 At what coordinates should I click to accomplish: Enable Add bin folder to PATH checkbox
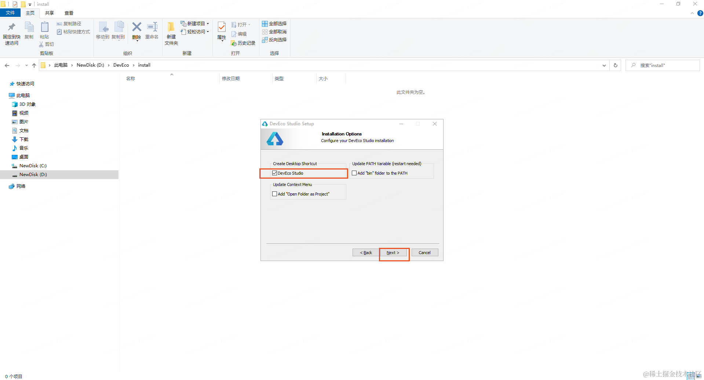coord(354,173)
